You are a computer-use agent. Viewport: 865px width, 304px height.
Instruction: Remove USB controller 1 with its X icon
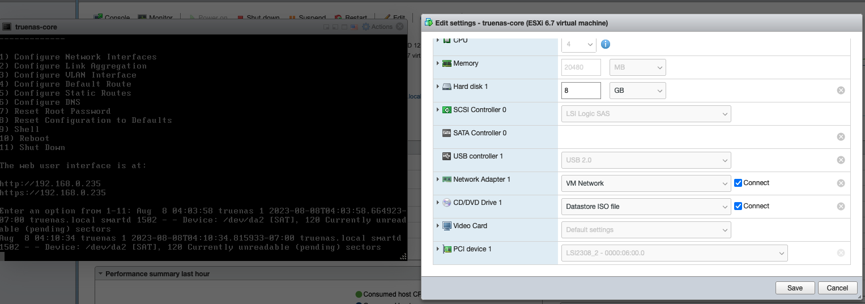pos(841,160)
